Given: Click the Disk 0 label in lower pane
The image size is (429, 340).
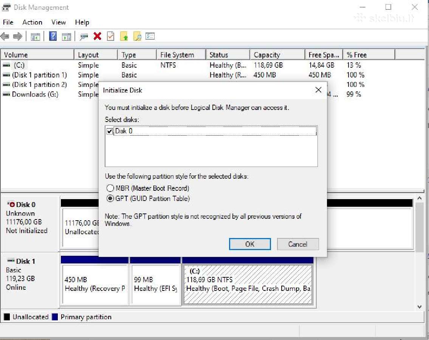Looking at the screenshot, I should tap(26, 205).
